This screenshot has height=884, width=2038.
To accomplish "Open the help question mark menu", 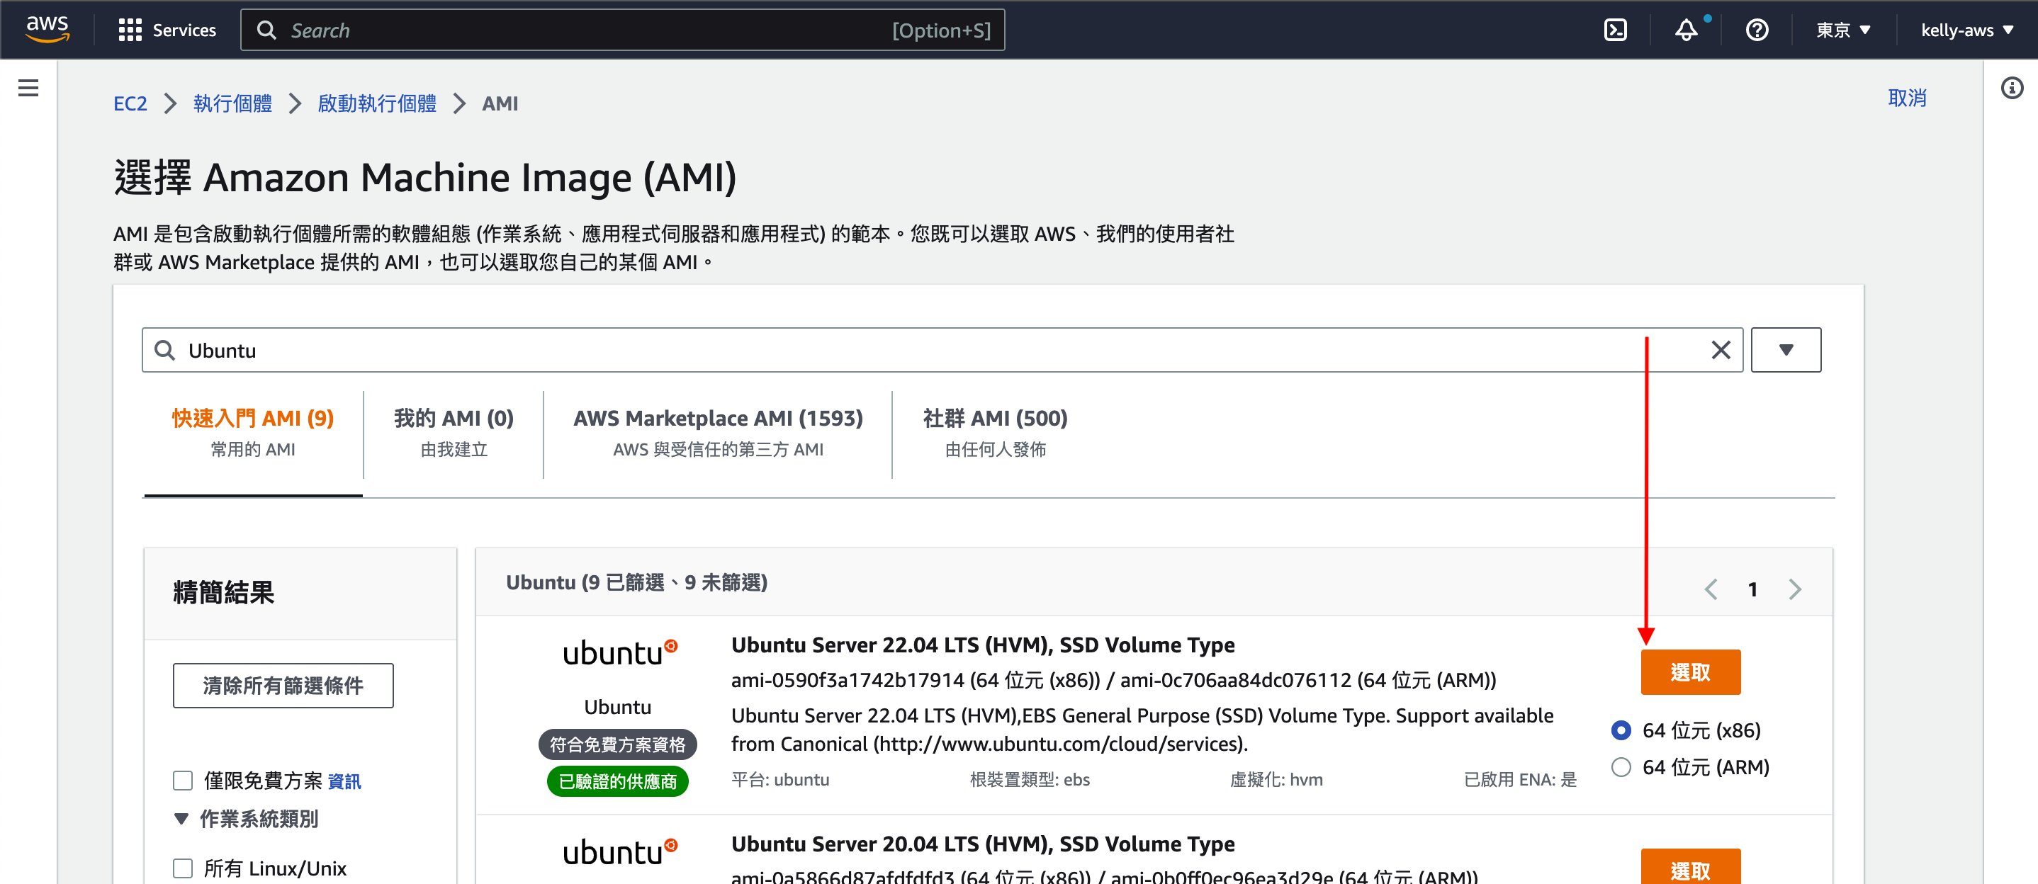I will click(x=1757, y=30).
